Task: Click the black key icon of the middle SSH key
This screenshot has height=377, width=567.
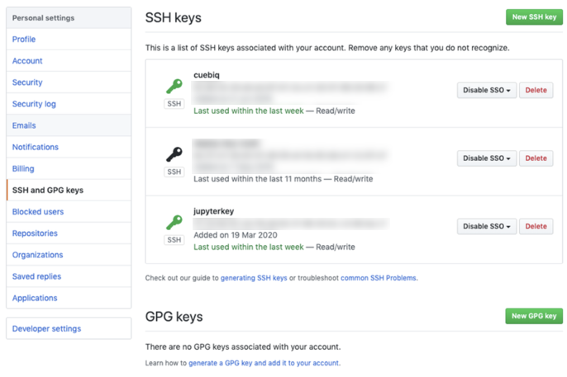Action: [174, 153]
